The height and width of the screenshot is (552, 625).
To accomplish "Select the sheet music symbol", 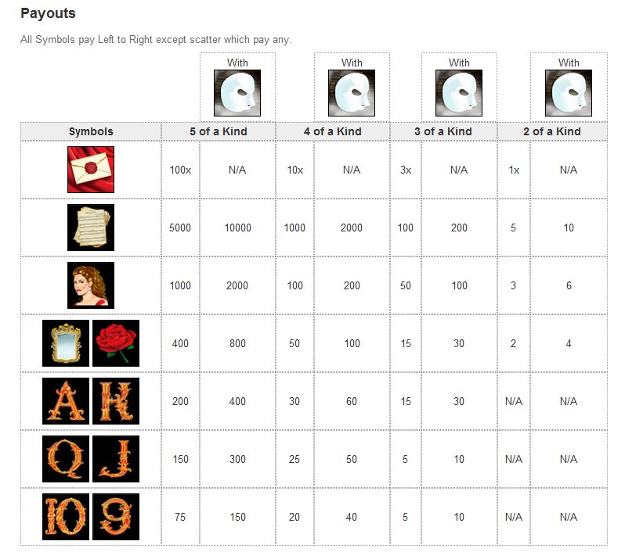I will pyautogui.click(x=91, y=228).
